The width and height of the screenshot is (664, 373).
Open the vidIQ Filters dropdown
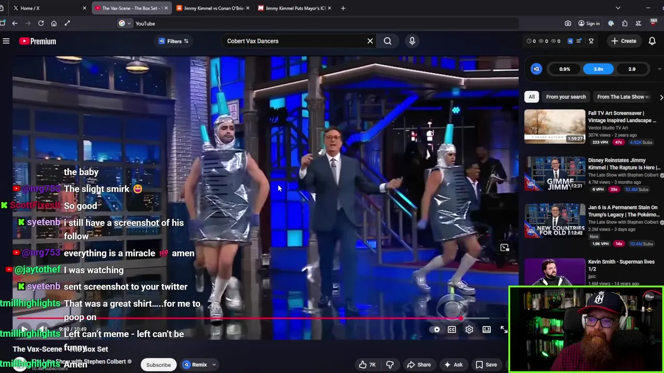(x=174, y=41)
